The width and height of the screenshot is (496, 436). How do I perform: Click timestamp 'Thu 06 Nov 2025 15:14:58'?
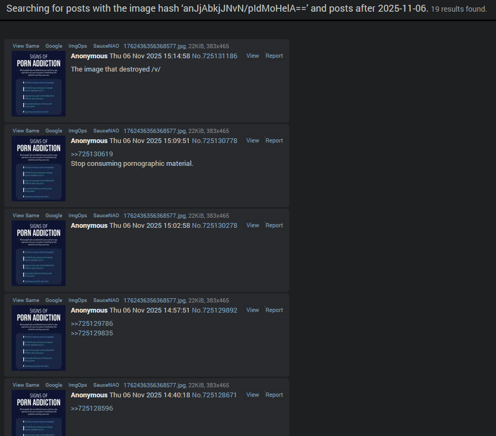[x=150, y=56]
